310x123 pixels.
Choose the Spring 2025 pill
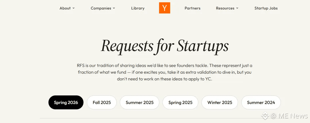(x=180, y=102)
